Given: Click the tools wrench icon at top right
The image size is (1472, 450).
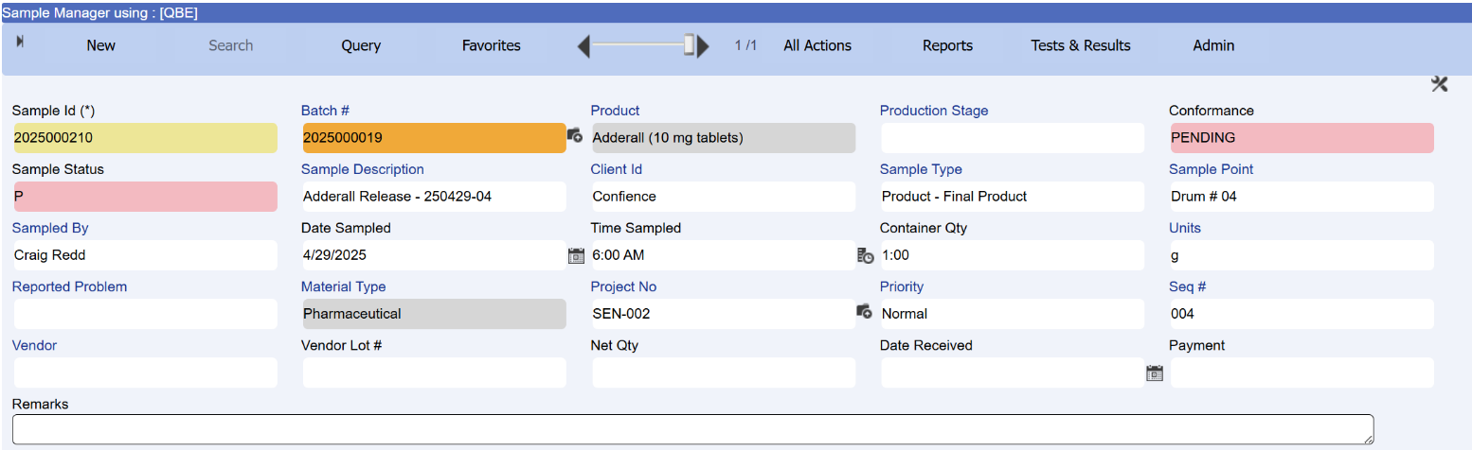Looking at the screenshot, I should [1439, 84].
